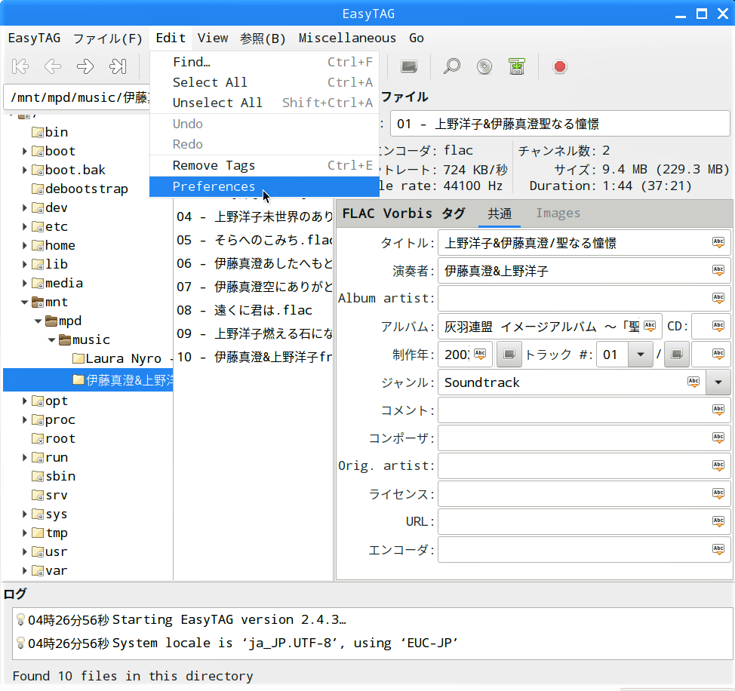Open the track number dropdown arrow
This screenshot has width=735, height=691.
pos(641,354)
